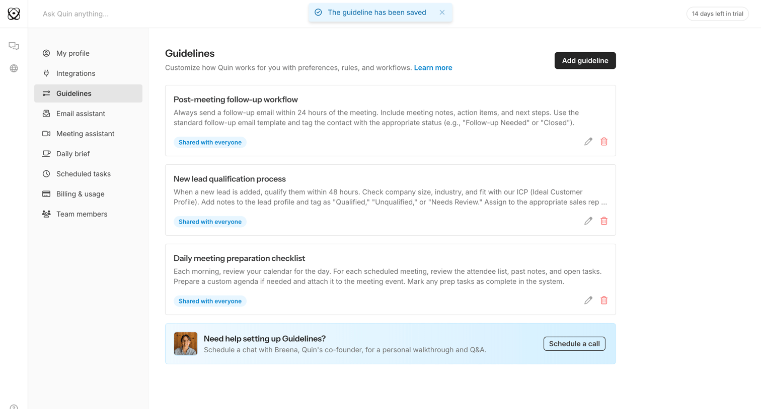Click Breena's profile photo thumbnail

(186, 344)
